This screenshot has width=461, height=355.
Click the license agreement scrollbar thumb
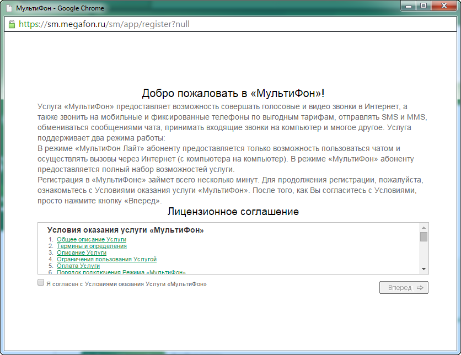pyautogui.click(x=424, y=237)
